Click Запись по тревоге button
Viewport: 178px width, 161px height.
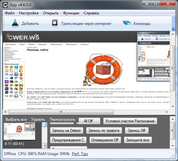(x=104, y=131)
